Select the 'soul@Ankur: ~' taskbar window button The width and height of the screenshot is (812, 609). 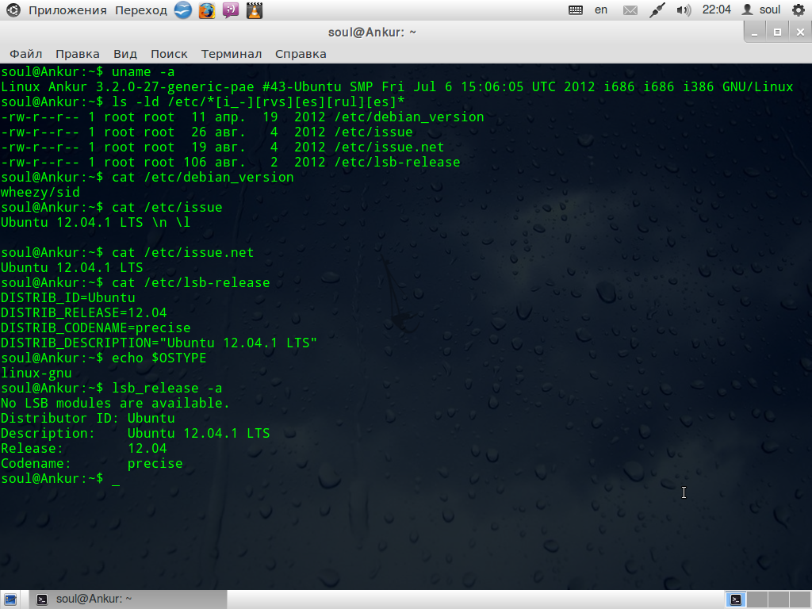pyautogui.click(x=128, y=599)
